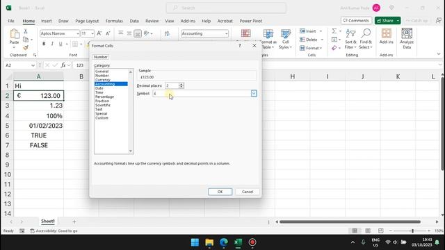The image size is (445, 250).
Task: Add a new sheet with plus button
Action: coord(74,222)
